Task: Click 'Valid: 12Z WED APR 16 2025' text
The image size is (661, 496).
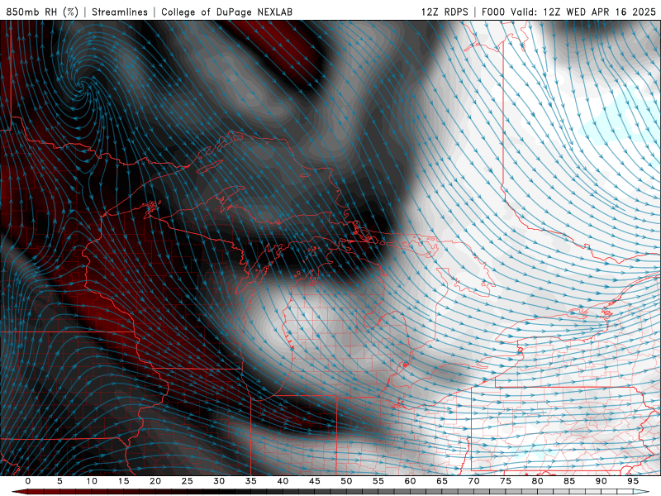Action: point(583,12)
